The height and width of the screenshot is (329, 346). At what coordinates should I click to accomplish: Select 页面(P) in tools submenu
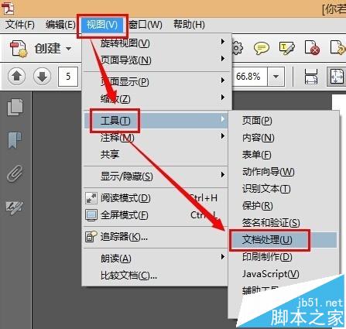[283, 120]
